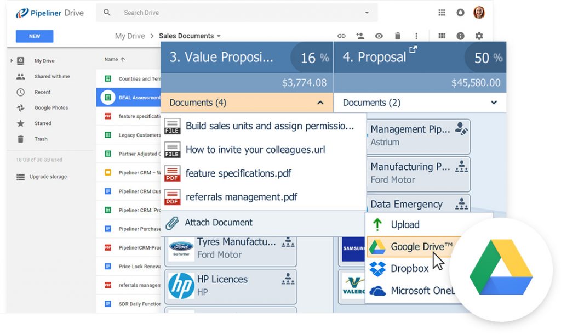Select the Countries and Territories spreadsheet row

[128, 79]
